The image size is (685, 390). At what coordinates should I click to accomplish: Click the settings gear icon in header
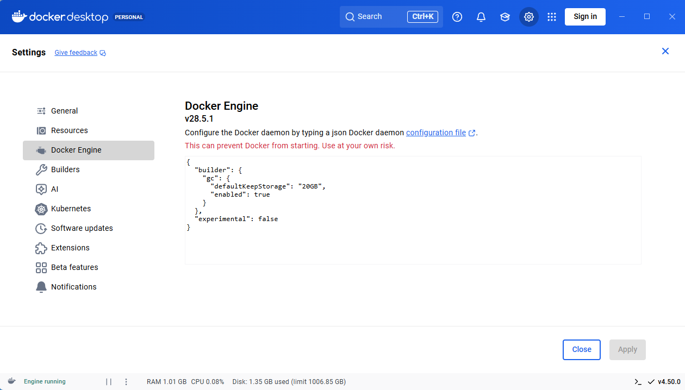pyautogui.click(x=529, y=17)
